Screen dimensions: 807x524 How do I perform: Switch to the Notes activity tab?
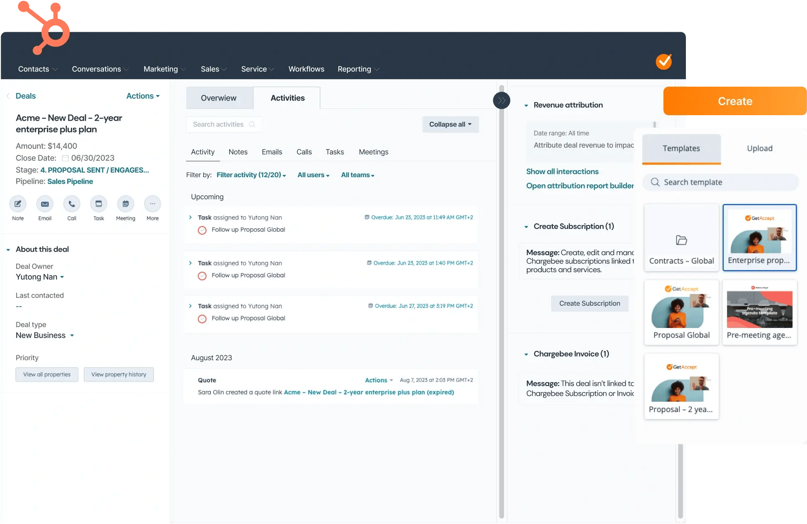tap(238, 152)
